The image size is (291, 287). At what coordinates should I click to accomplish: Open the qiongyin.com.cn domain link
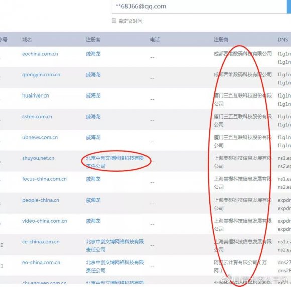pos(41,75)
